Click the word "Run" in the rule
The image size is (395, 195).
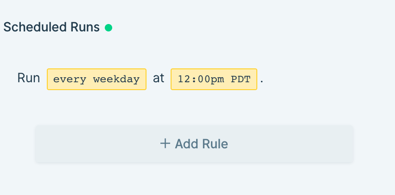point(29,78)
